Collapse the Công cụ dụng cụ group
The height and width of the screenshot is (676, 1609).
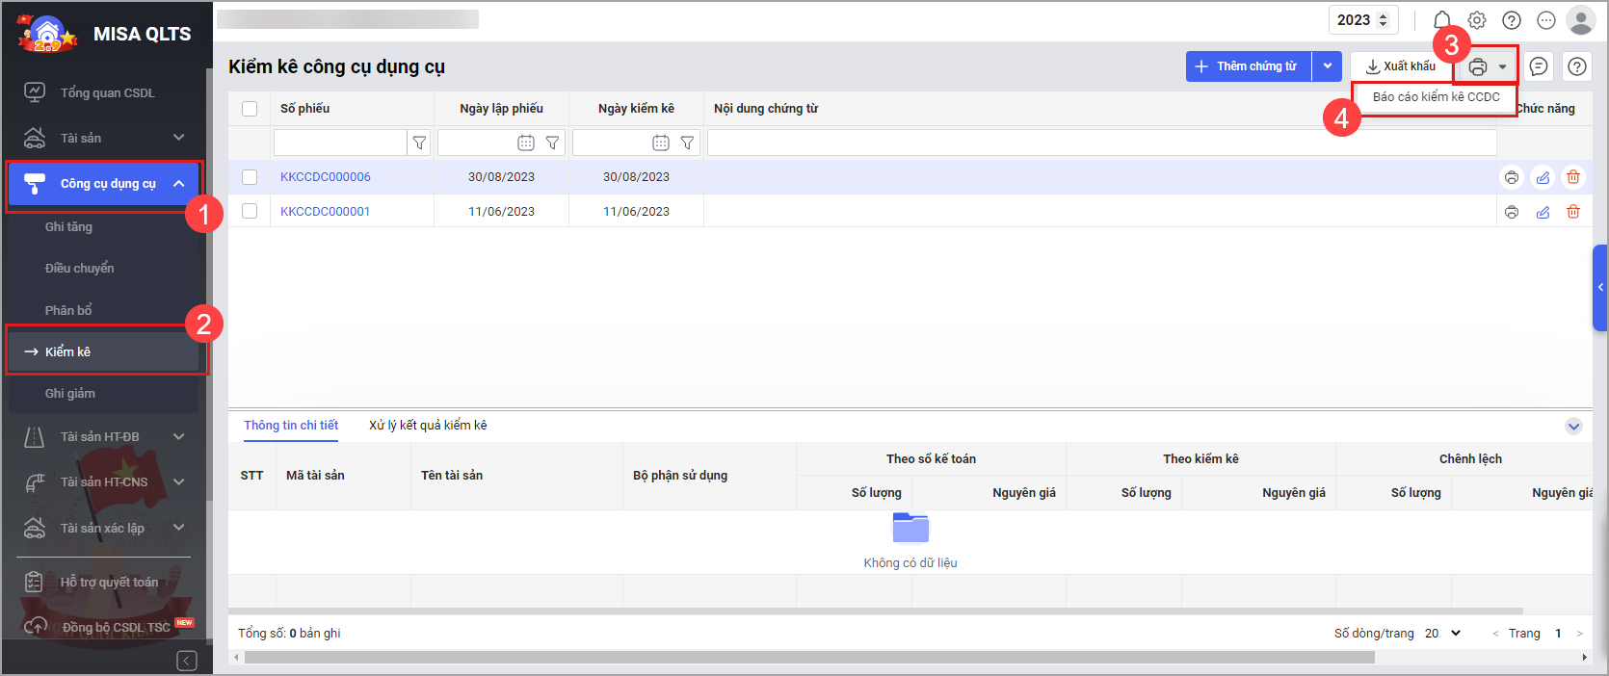pyautogui.click(x=179, y=183)
